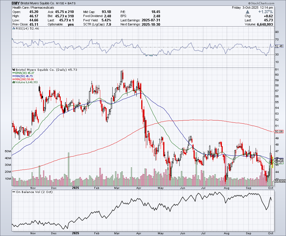Click the Aug label on On Balance Vol axis
The image size is (286, 236).
pyautogui.click(x=226, y=233)
